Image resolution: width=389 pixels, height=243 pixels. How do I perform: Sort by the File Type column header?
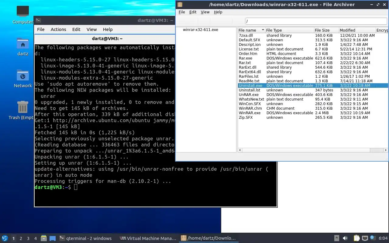pyautogui.click(x=290, y=30)
